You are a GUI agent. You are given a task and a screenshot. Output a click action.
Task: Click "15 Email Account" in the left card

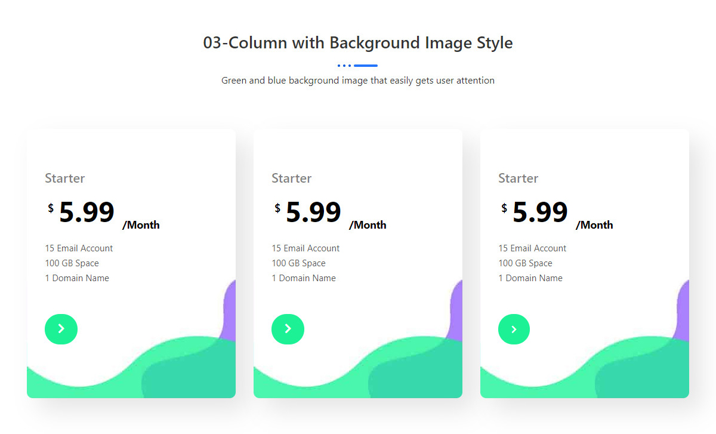click(x=79, y=248)
